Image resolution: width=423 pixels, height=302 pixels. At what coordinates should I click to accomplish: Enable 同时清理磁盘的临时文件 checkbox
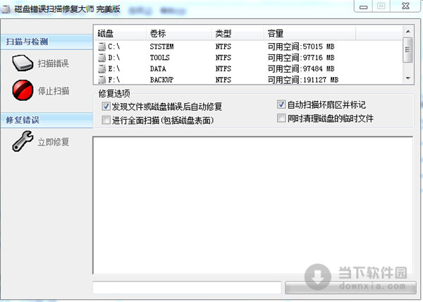tap(281, 119)
